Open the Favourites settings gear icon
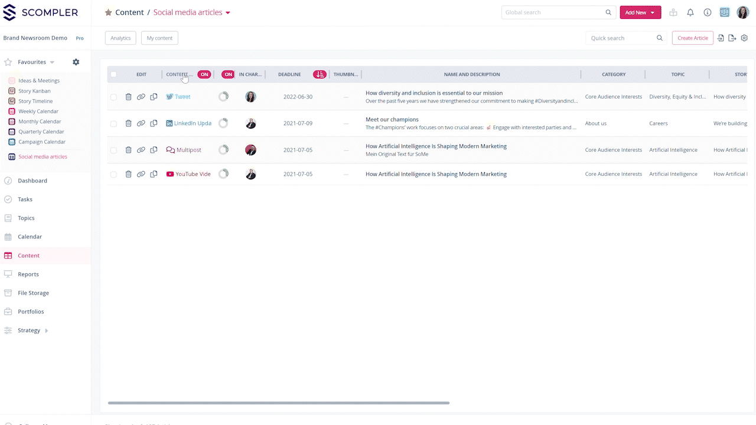 click(x=76, y=62)
